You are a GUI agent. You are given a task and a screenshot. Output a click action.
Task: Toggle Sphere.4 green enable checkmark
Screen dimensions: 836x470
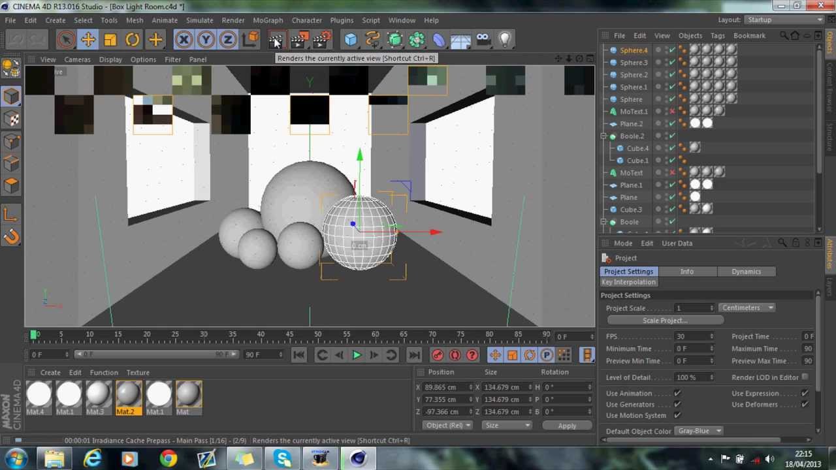[672, 50]
